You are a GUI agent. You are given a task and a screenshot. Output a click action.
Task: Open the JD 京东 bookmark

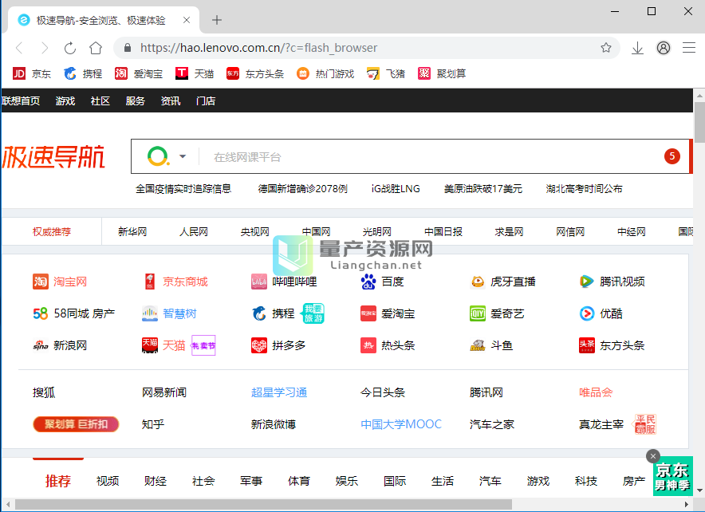(32, 73)
